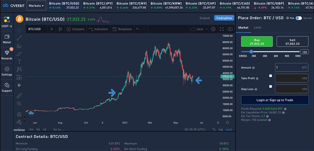Viewport: 314px width, 151px height.
Task: Enable the Stop Loss checkbox
Action: click(x=271, y=87)
